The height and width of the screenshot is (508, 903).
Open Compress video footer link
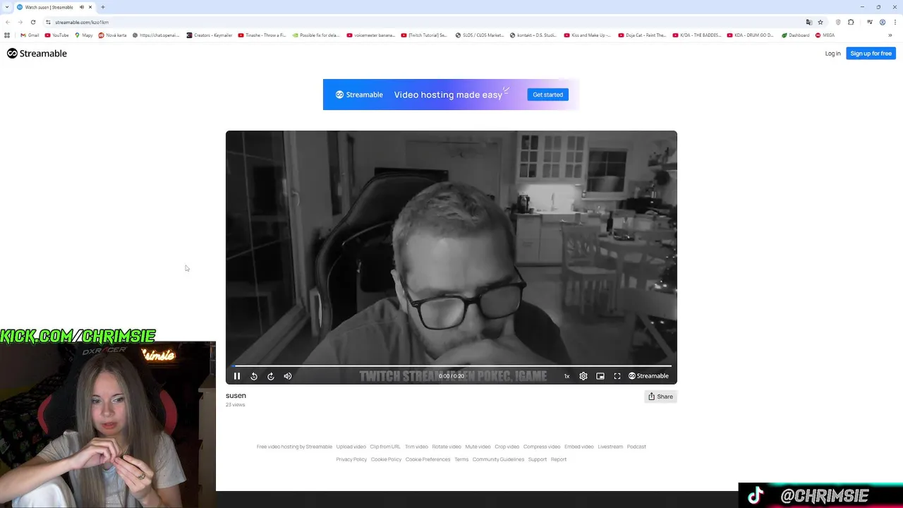(542, 447)
